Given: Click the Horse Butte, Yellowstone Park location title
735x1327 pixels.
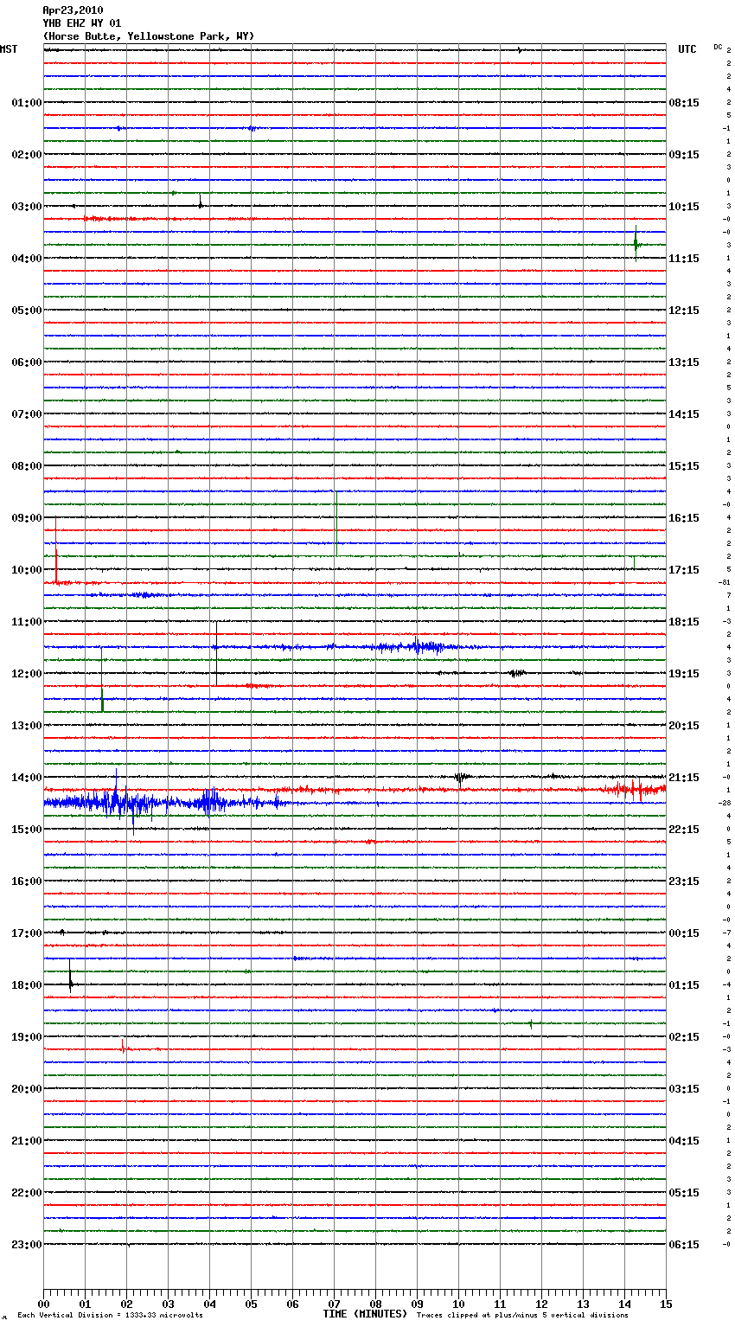Looking at the screenshot, I should pyautogui.click(x=149, y=36).
